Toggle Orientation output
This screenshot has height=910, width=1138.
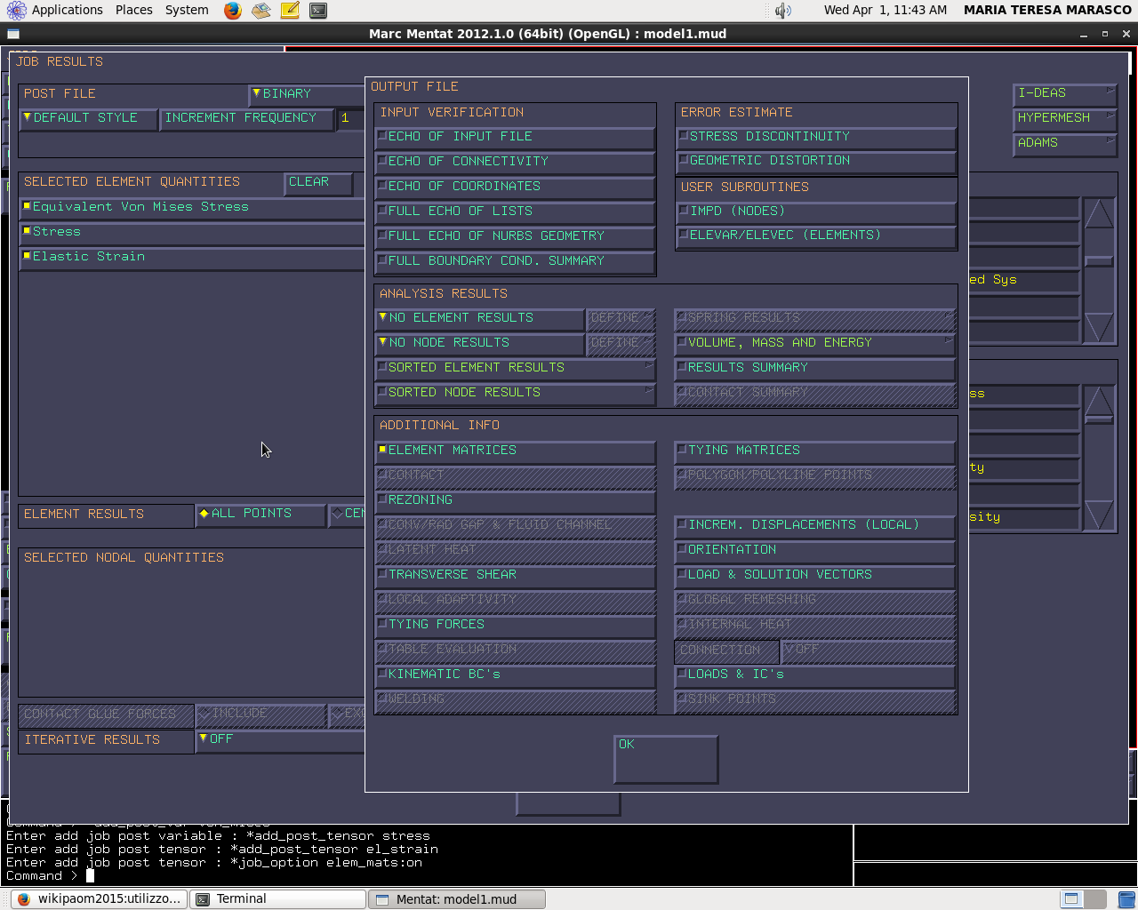click(816, 550)
